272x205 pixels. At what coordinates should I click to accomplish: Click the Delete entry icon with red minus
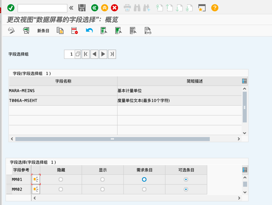75,31
